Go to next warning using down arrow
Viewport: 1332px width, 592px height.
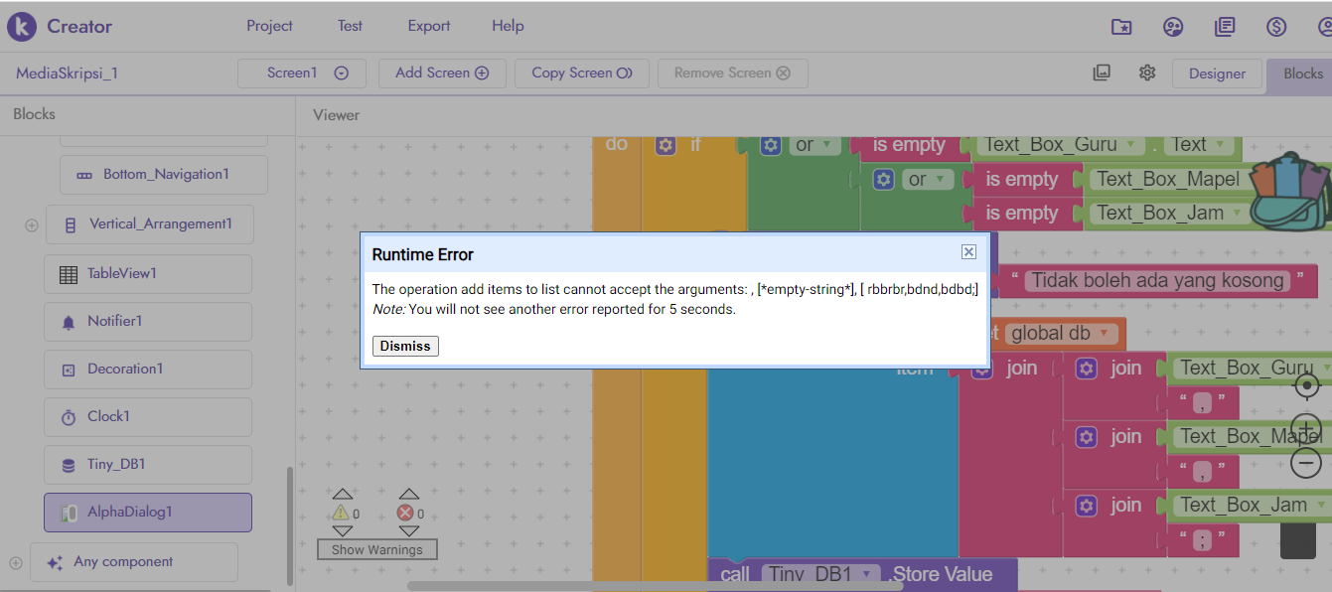pyautogui.click(x=343, y=531)
